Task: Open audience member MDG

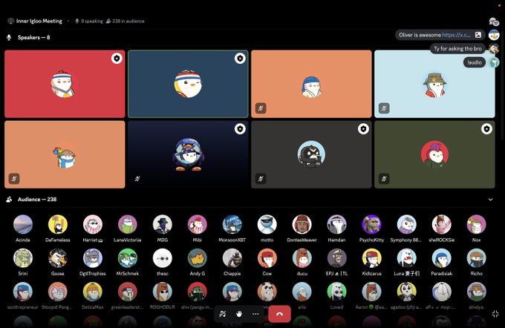Action: click(163, 224)
